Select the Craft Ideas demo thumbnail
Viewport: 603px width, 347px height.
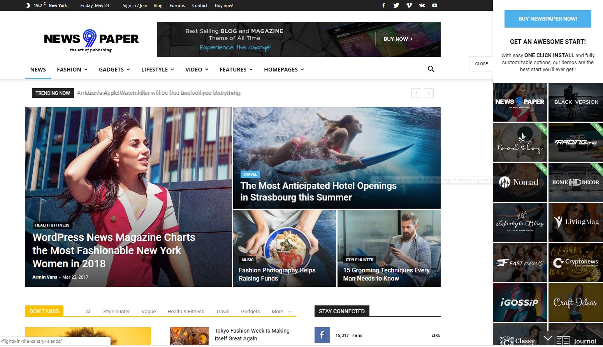pos(576,302)
